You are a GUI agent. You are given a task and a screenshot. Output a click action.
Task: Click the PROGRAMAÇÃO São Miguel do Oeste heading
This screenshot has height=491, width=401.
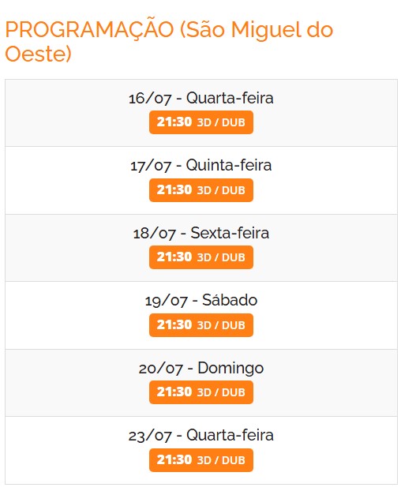pos(169,42)
